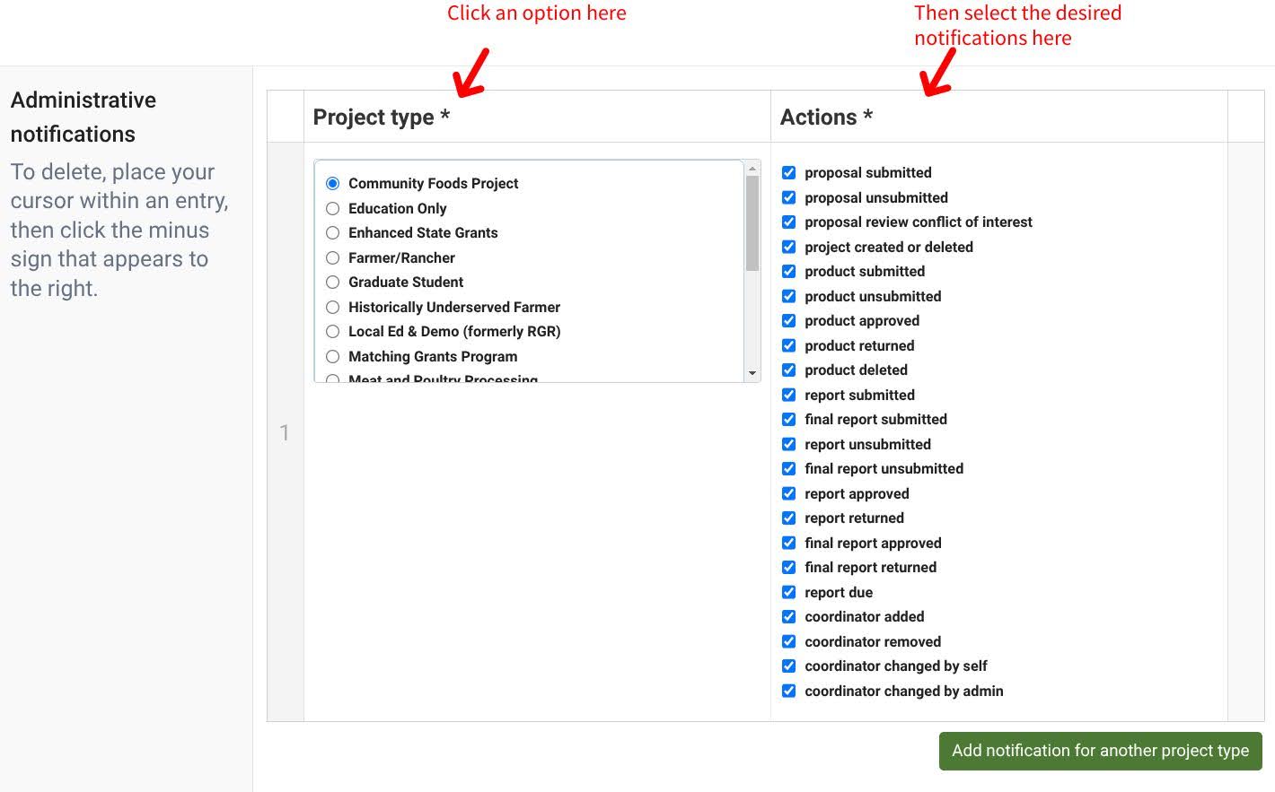1275x792 pixels.
Task: Select Farmer/Rancher project type
Action: click(x=333, y=257)
